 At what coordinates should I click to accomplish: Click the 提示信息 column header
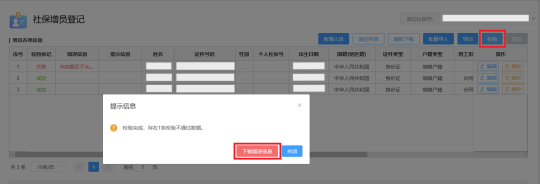pyautogui.click(x=120, y=54)
